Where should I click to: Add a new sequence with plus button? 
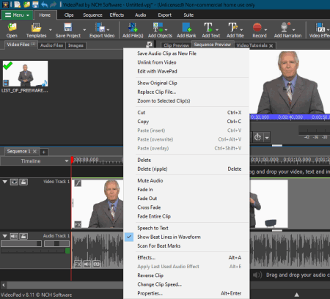pos(44,152)
